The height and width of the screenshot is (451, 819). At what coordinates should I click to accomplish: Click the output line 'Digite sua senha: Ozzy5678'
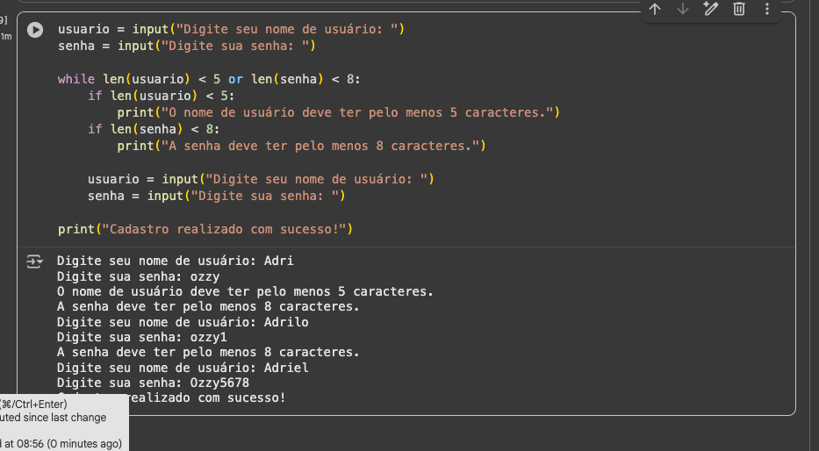click(x=153, y=383)
